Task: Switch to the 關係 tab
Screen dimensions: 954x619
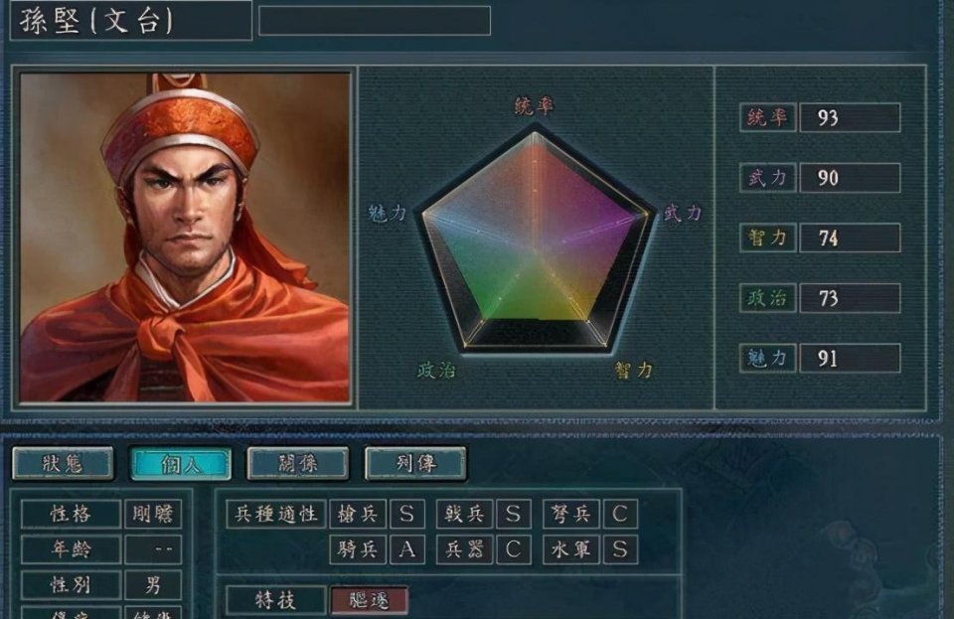Action: coord(298,463)
